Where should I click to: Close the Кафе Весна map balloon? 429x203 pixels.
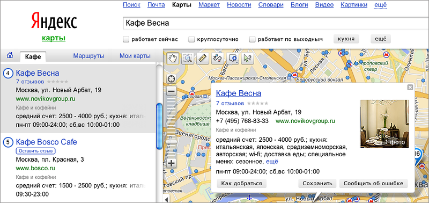(410, 88)
